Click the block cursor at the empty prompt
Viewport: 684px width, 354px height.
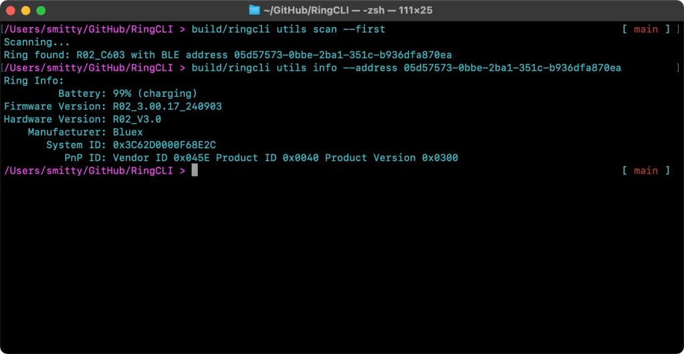195,170
